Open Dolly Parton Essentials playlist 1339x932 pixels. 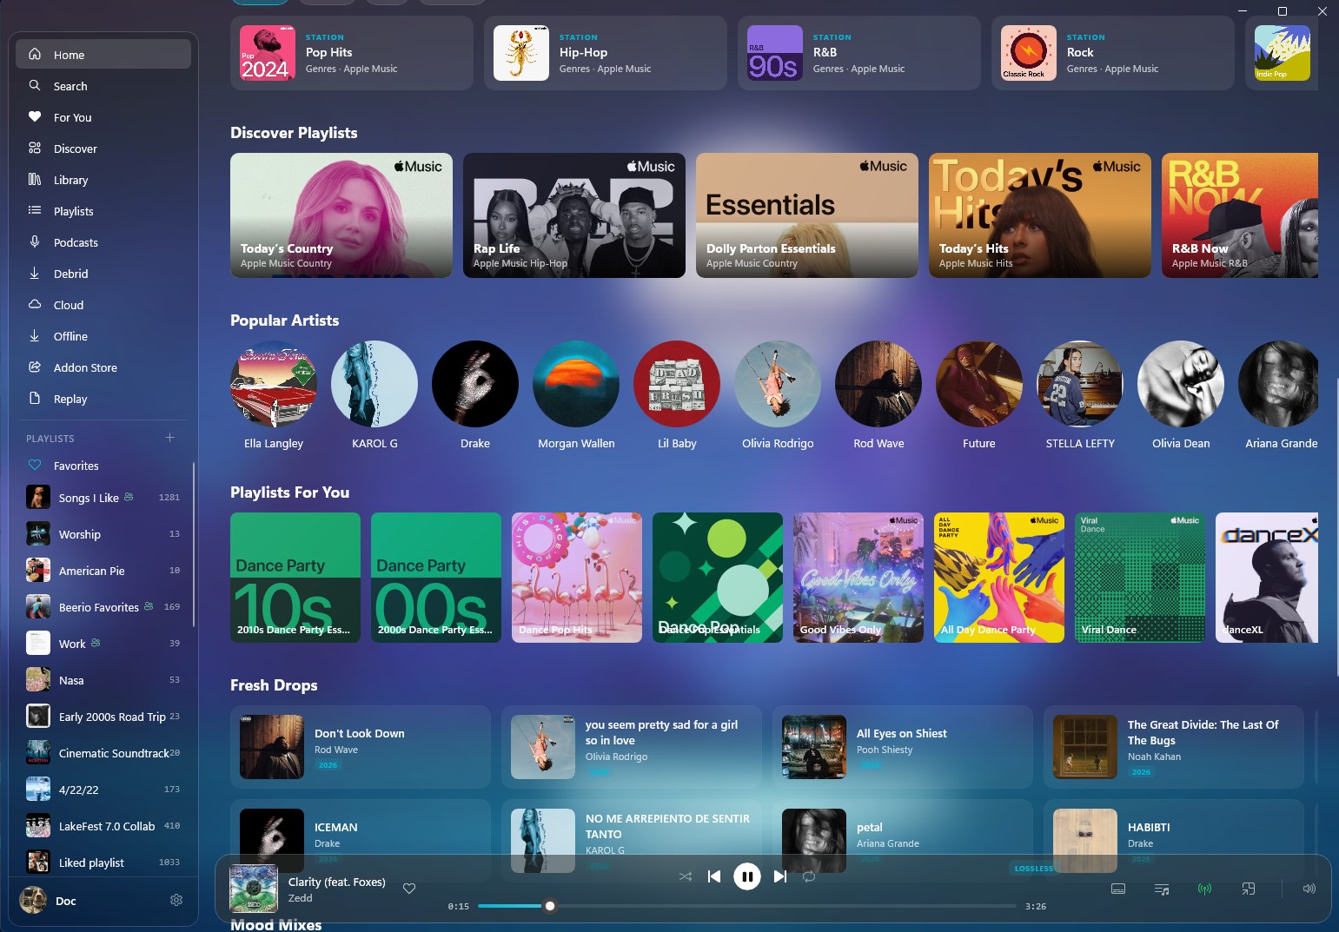click(807, 215)
